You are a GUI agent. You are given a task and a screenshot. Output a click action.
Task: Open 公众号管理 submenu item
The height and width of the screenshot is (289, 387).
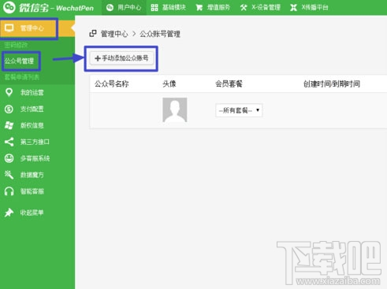click(x=20, y=61)
